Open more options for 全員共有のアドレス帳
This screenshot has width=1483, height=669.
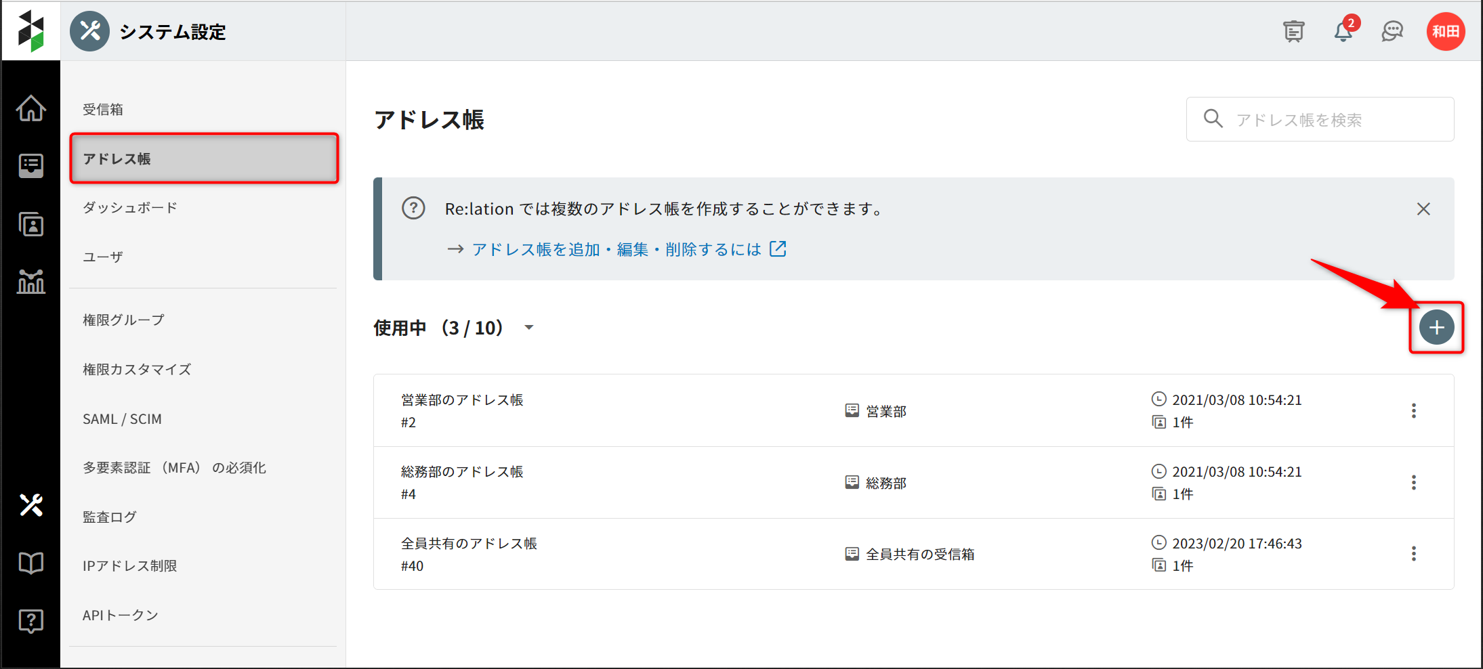click(1413, 554)
